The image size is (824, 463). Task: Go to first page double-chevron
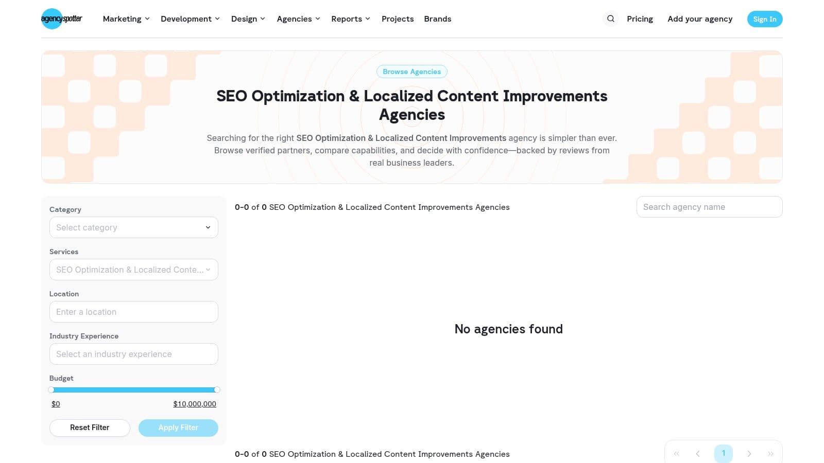[x=677, y=453]
